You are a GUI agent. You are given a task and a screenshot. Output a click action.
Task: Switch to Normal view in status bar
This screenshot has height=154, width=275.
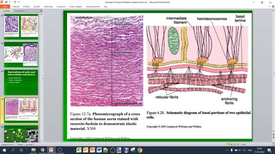click(x=228, y=145)
